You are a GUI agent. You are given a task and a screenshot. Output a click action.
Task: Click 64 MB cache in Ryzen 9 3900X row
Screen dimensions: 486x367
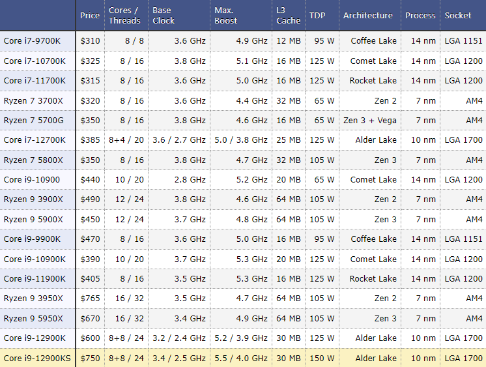coord(289,199)
